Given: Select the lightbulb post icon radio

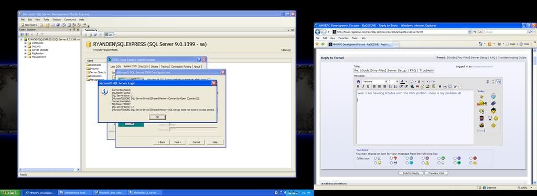Looking at the screenshot, I should point(439,162).
